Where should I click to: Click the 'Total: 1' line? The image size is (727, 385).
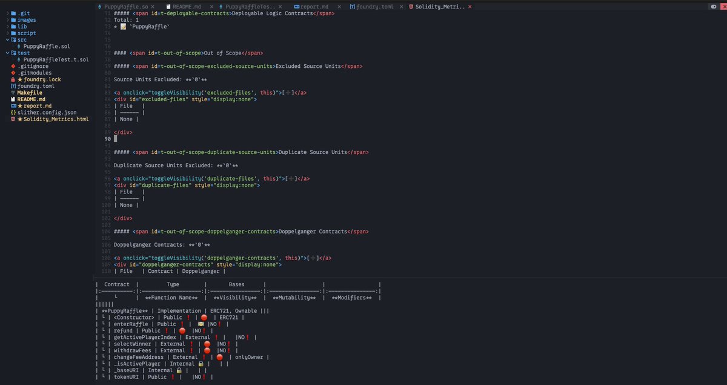[x=126, y=20]
